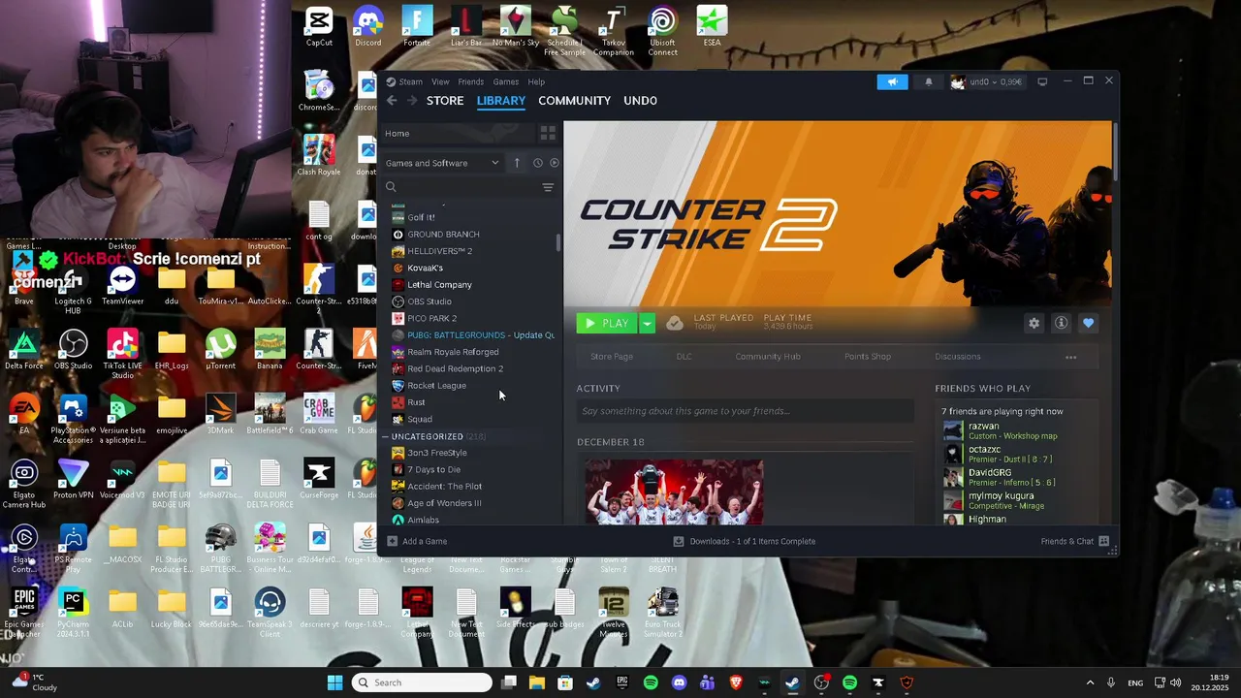The height and width of the screenshot is (698, 1241).
Task: Open Friends & Chat
Action: pos(1073,541)
